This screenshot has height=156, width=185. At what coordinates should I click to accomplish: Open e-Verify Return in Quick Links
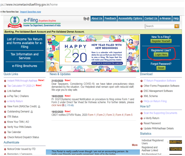[x=15, y=101]
